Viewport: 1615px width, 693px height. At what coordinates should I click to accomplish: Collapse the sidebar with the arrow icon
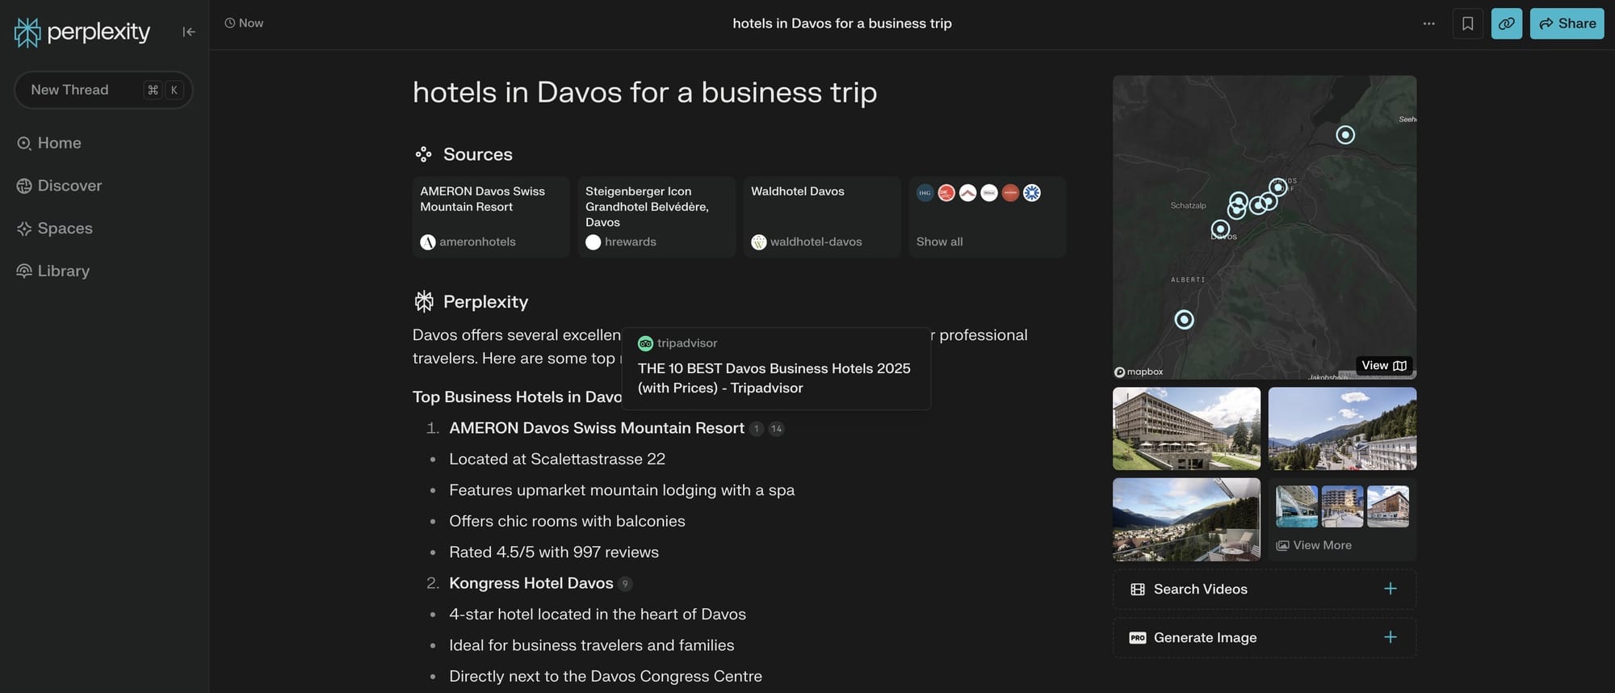(189, 31)
